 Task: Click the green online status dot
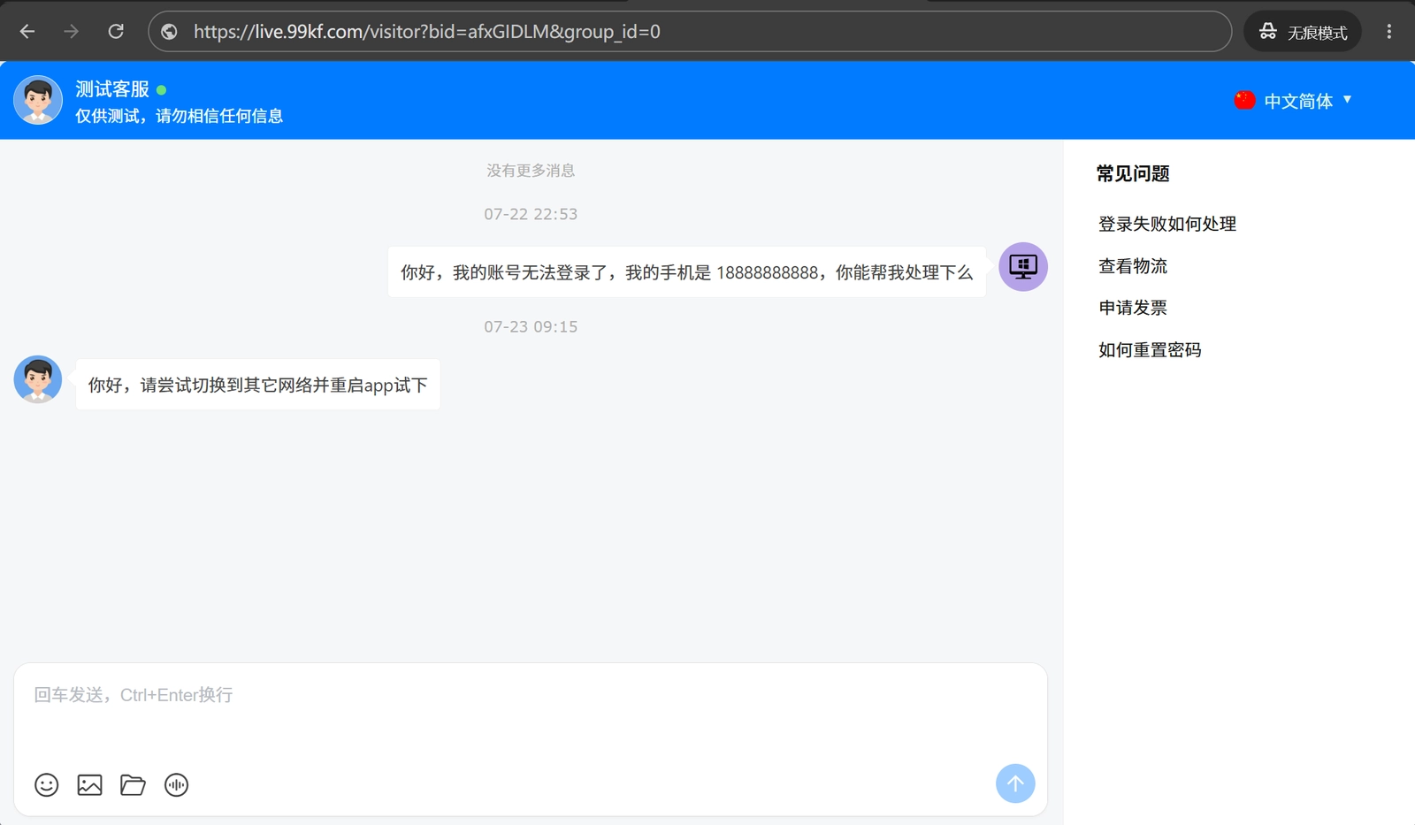click(162, 90)
